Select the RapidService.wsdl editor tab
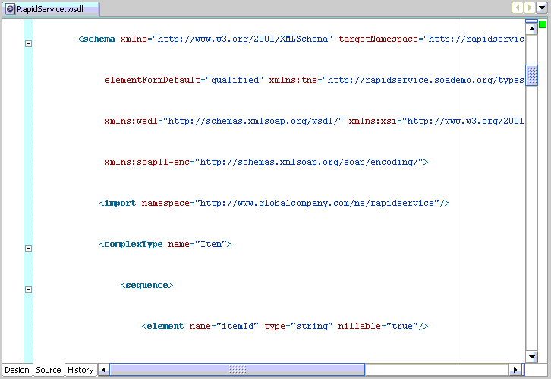 [x=51, y=9]
